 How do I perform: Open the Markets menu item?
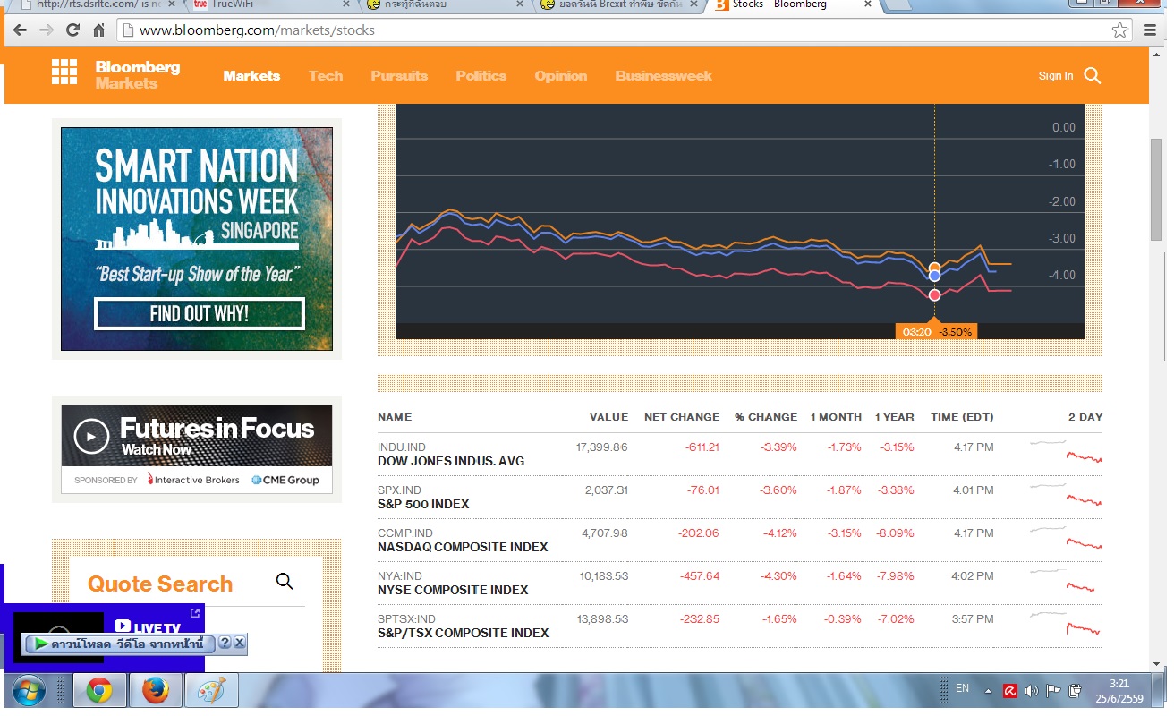coord(251,76)
